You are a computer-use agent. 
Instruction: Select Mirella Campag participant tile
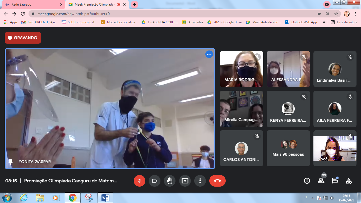click(242, 109)
